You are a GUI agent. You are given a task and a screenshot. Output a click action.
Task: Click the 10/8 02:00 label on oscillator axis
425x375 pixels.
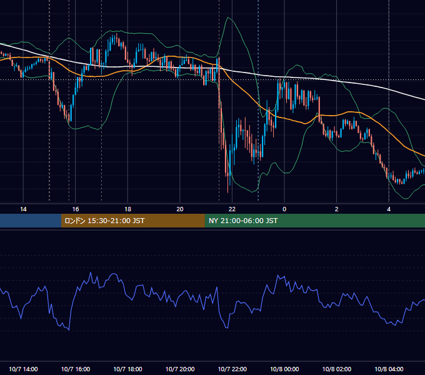click(x=337, y=369)
